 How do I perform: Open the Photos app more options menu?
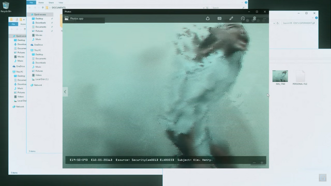pyautogui.click(x=264, y=19)
